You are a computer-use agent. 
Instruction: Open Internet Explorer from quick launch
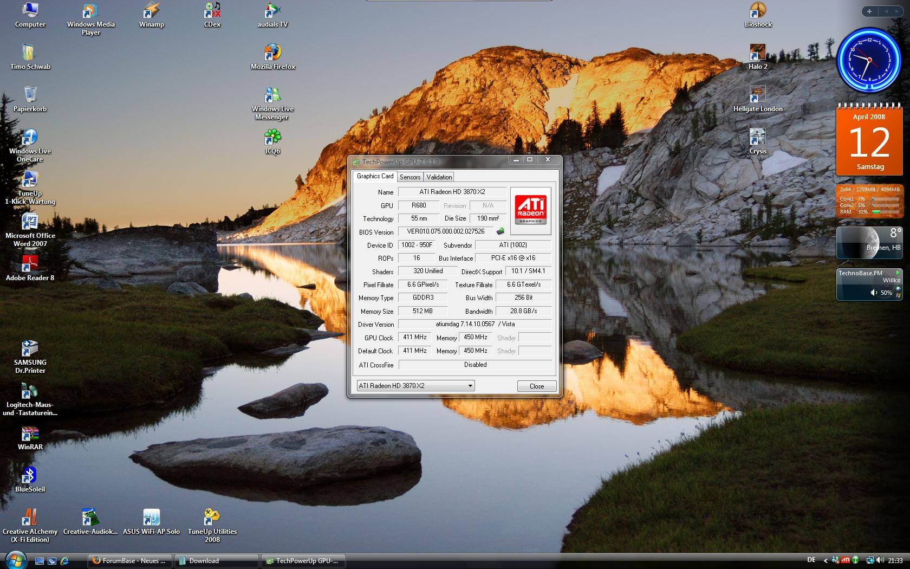click(64, 561)
